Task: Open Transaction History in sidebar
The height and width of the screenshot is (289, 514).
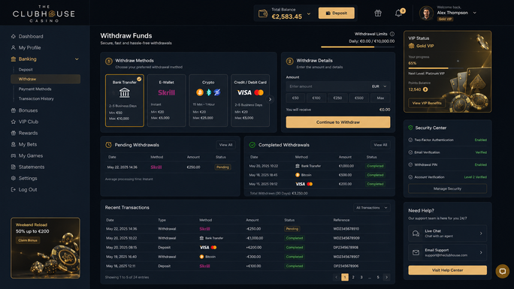Action: point(36,98)
